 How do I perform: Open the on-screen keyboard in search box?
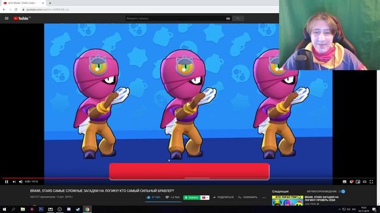point(228,18)
